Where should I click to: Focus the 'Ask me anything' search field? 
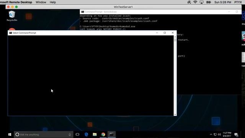(43, 135)
